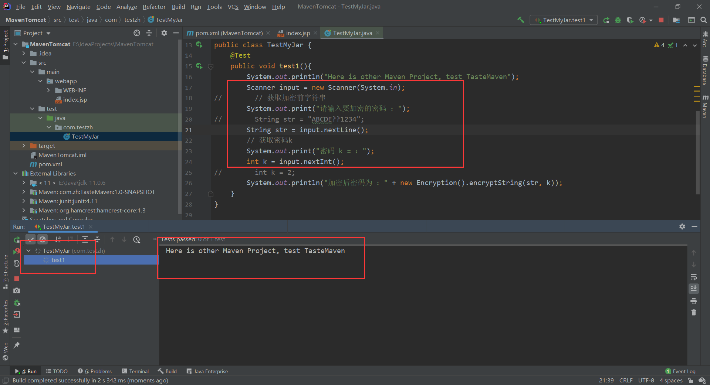The height and width of the screenshot is (385, 710).
Task: Click run gutter icon beside class TestMyJar
Action: point(199,45)
